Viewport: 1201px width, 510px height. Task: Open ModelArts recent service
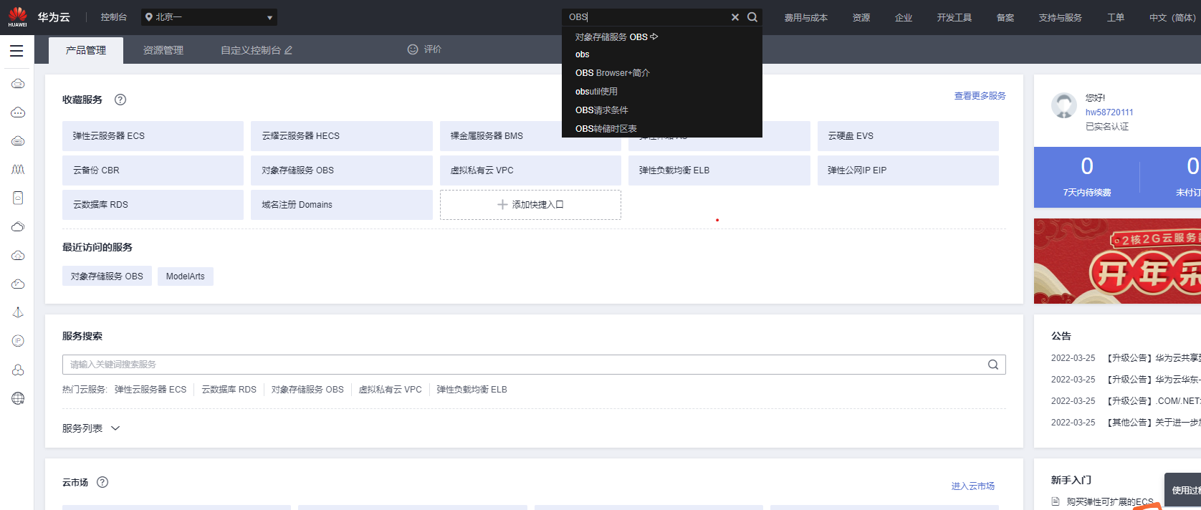[x=186, y=276]
